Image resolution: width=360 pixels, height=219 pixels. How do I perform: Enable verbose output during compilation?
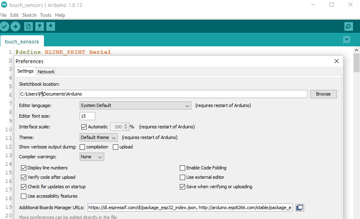tap(82, 147)
